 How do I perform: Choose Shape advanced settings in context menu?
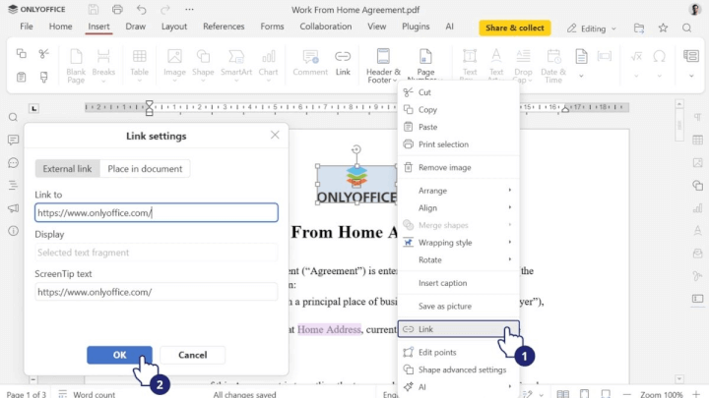click(x=459, y=370)
